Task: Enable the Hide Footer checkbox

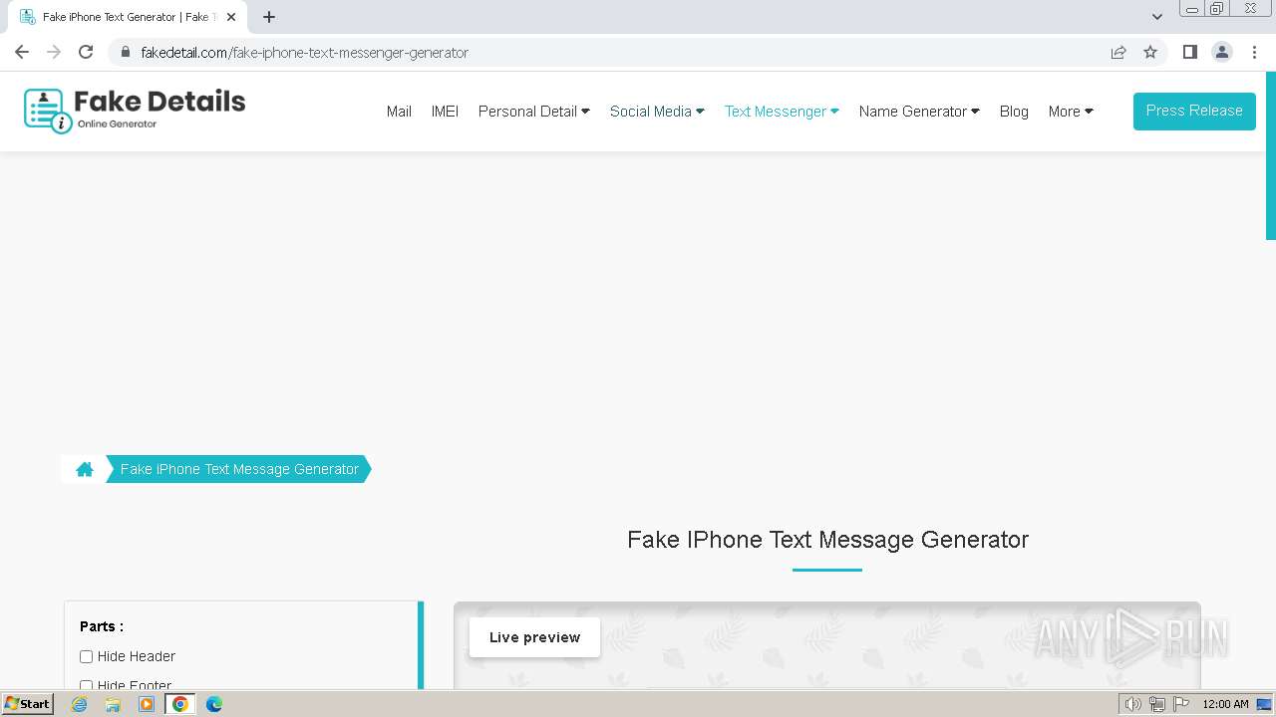Action: pos(86,686)
